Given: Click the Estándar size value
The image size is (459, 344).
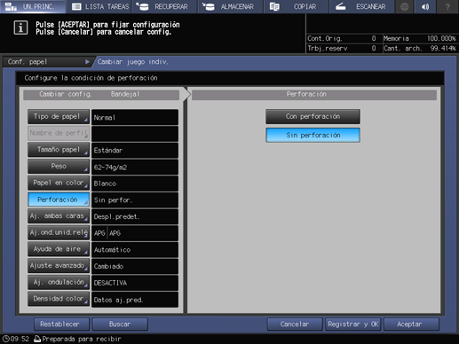Looking at the screenshot, I should 135,151.
